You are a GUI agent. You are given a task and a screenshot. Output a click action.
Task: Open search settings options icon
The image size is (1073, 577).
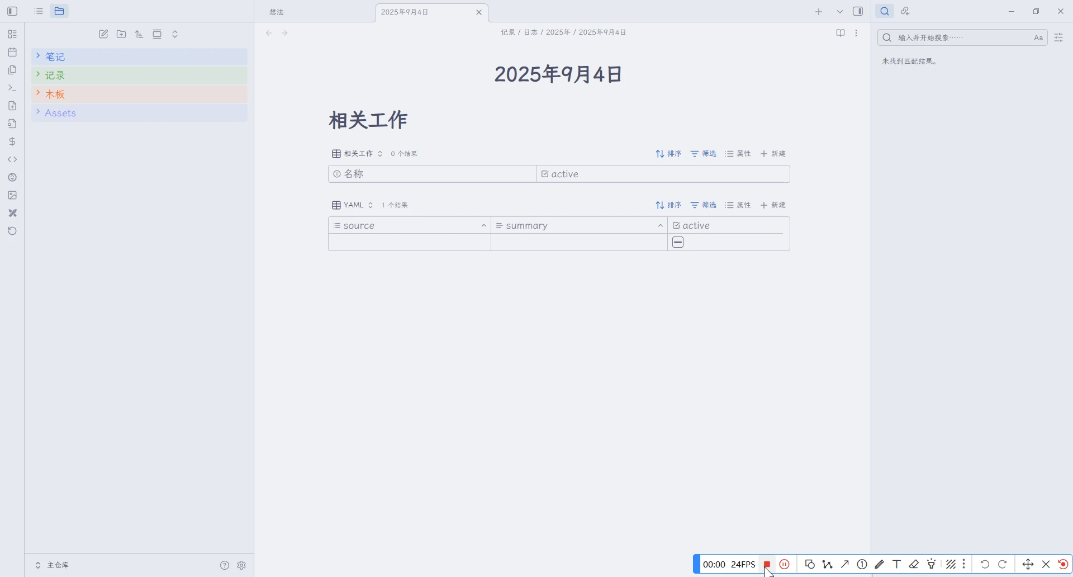click(x=1058, y=37)
